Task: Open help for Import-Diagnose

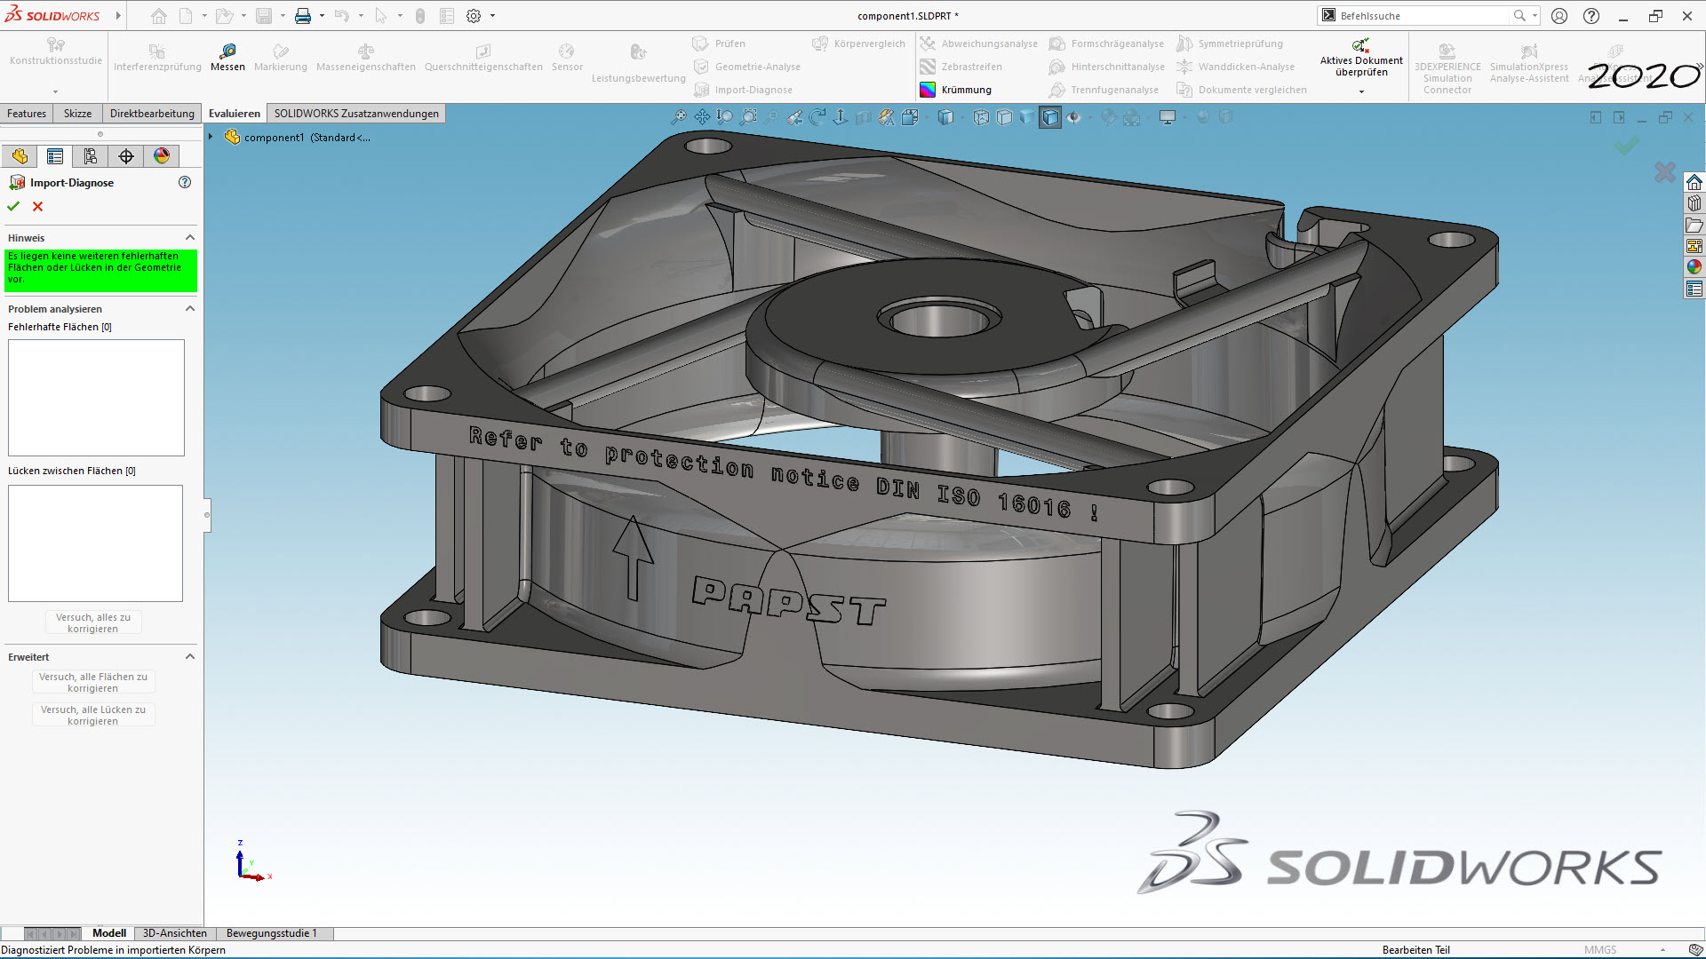Action: point(185,182)
